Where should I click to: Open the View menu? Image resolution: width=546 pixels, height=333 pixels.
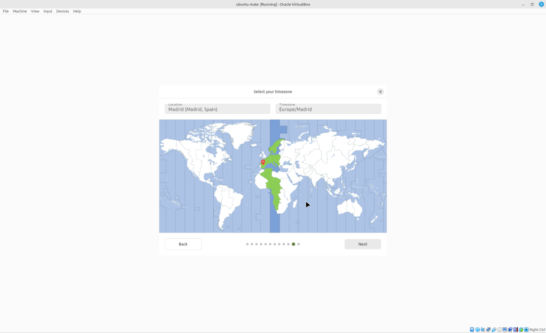[x=35, y=11]
